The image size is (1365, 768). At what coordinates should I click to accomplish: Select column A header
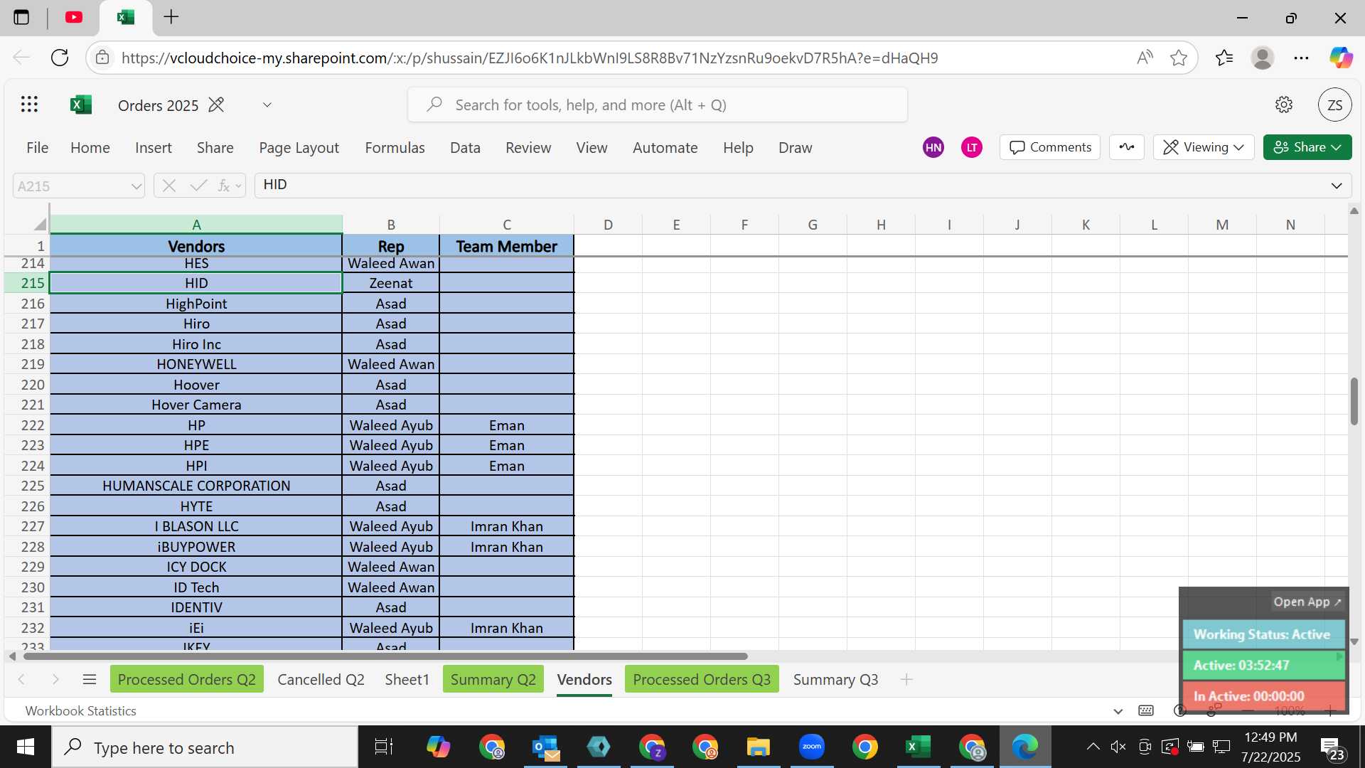pos(196,224)
